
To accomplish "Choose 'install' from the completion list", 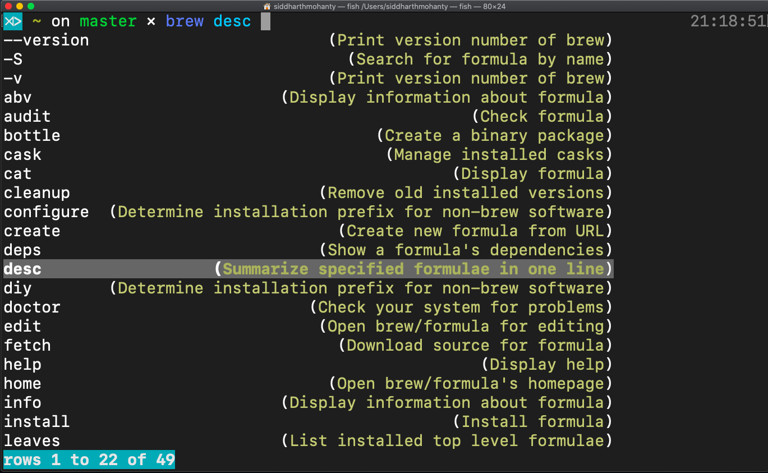I will 36,421.
